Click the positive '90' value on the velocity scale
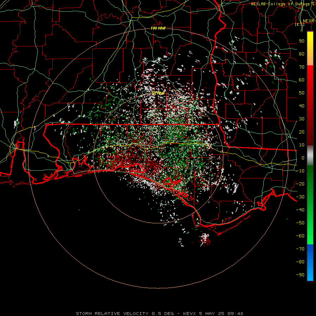 (302, 41)
